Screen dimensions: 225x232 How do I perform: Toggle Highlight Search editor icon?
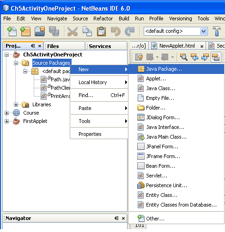click(x=216, y=57)
